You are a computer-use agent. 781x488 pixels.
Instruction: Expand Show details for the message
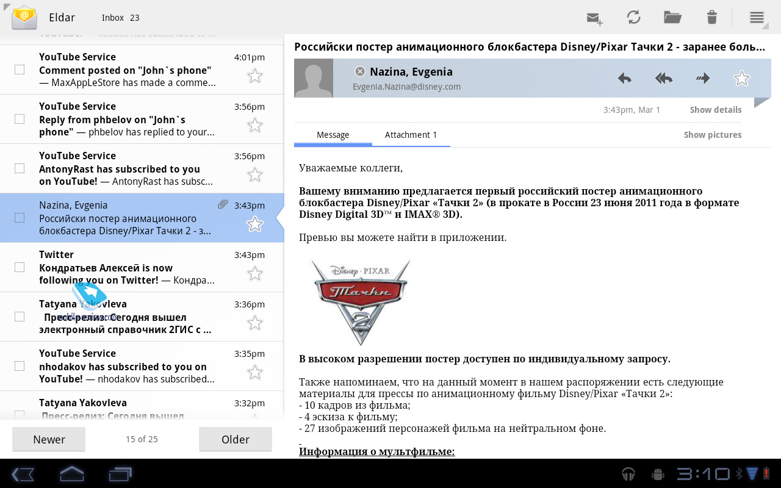pos(715,110)
